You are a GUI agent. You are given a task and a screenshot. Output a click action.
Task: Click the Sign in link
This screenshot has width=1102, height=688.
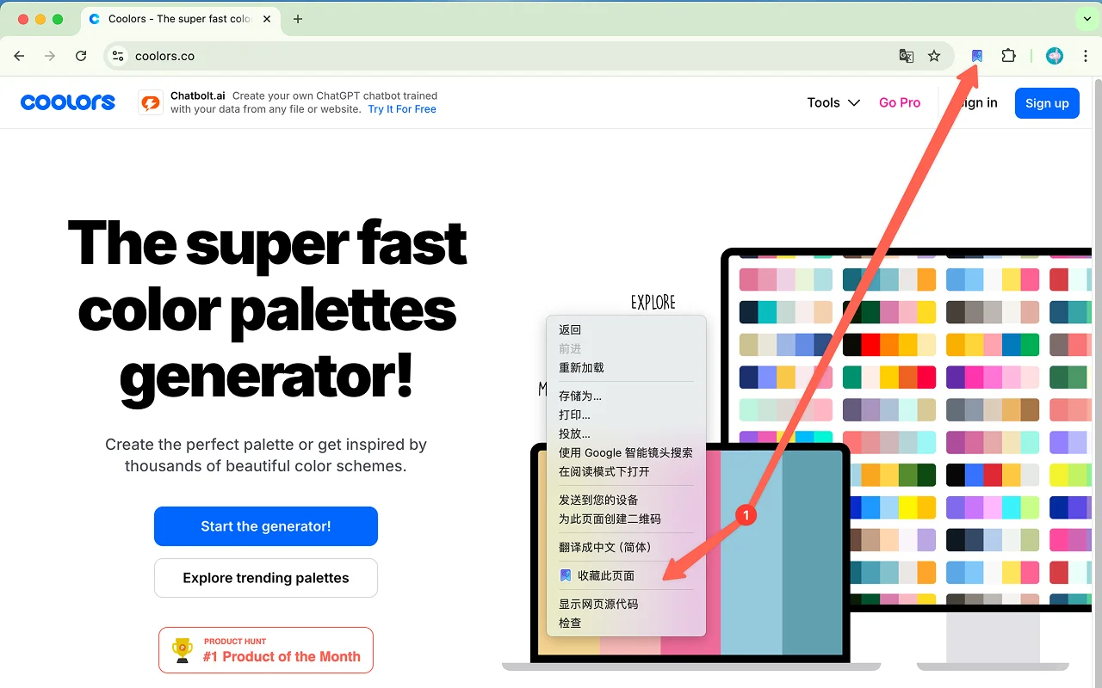(976, 102)
